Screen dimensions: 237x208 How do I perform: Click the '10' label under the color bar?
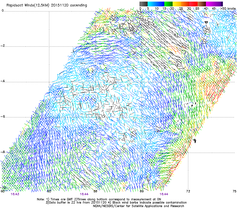(x=157, y=9)
